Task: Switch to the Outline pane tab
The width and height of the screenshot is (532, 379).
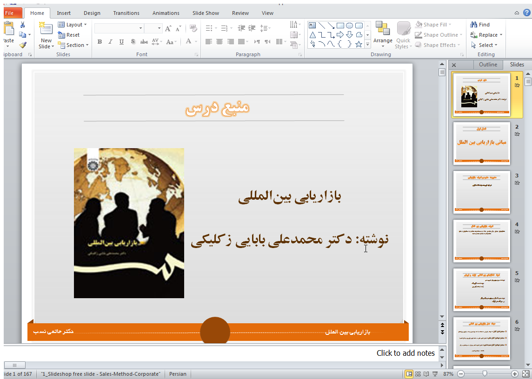Action: (x=488, y=65)
